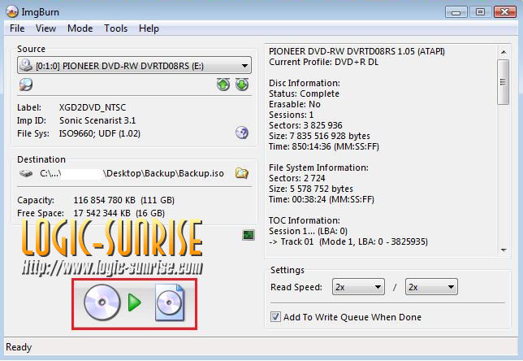Browse for destination file folder icon

pos(241,173)
